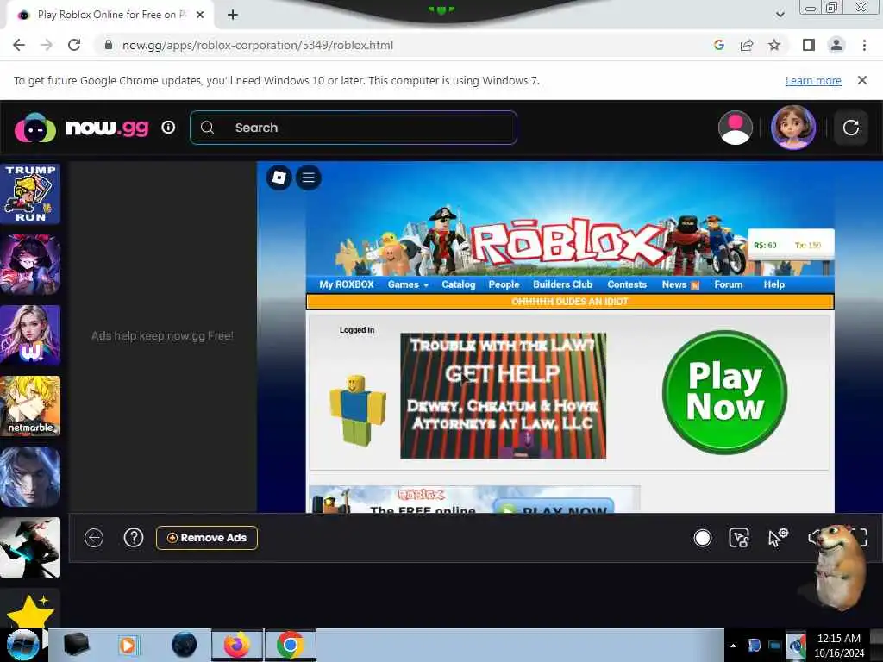883x662 pixels.
Task: Open the Builders Club tab
Action: pyautogui.click(x=562, y=284)
